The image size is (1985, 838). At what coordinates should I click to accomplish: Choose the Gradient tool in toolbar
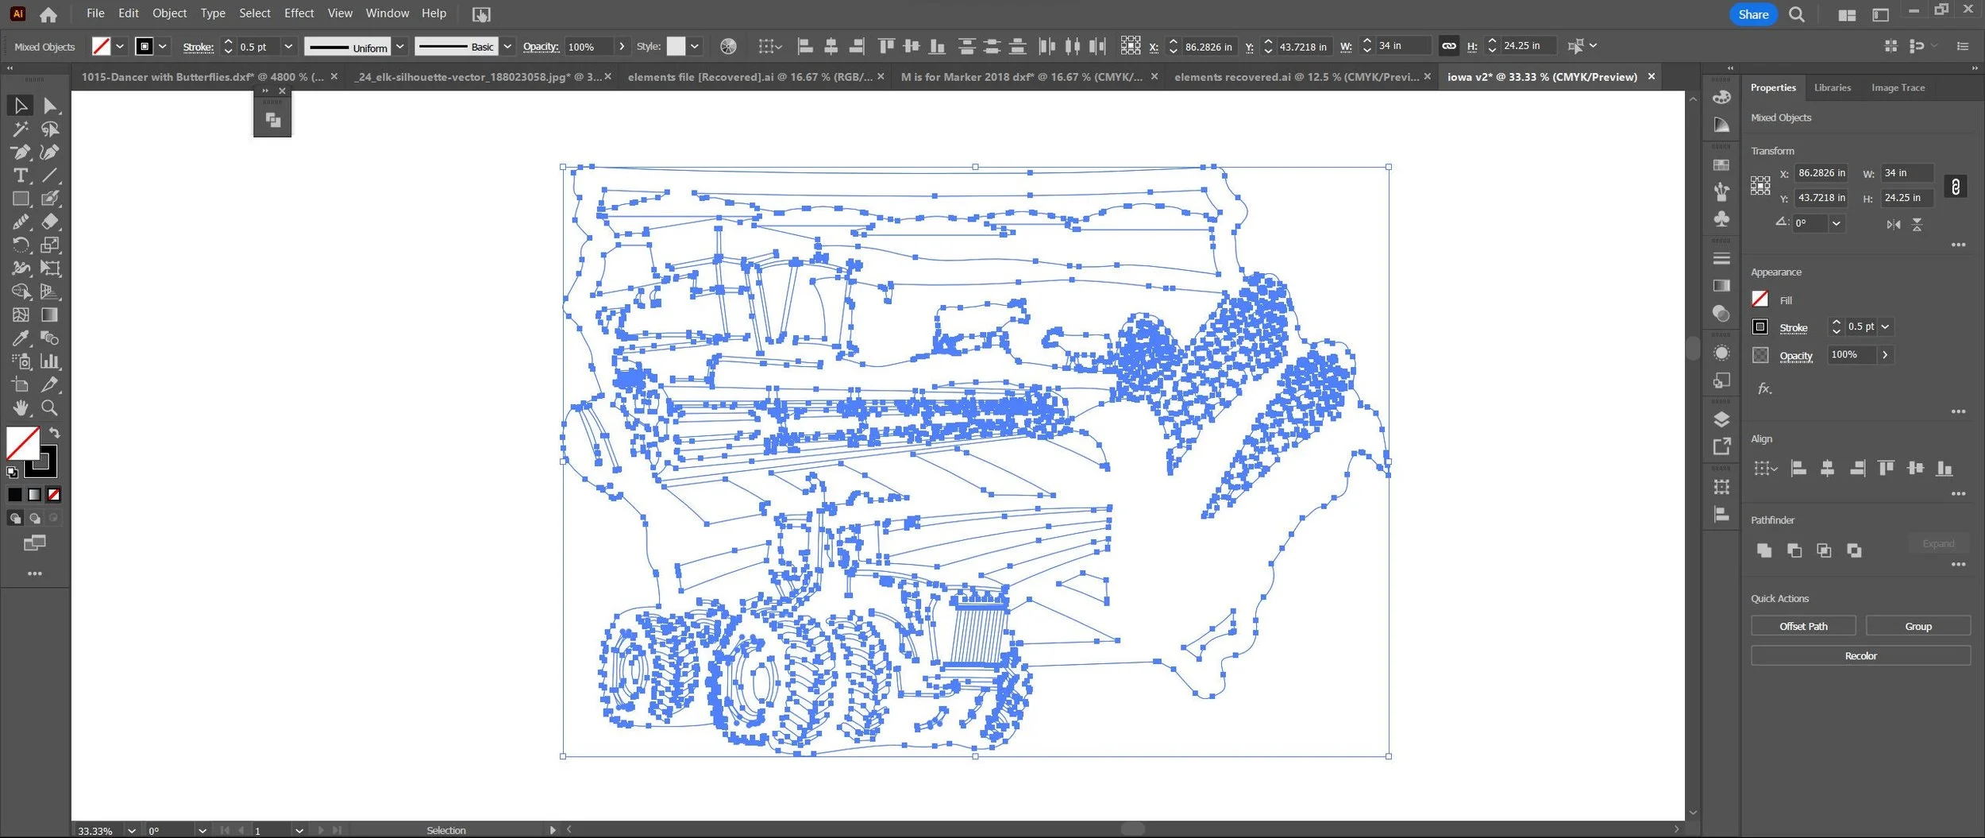coord(50,315)
